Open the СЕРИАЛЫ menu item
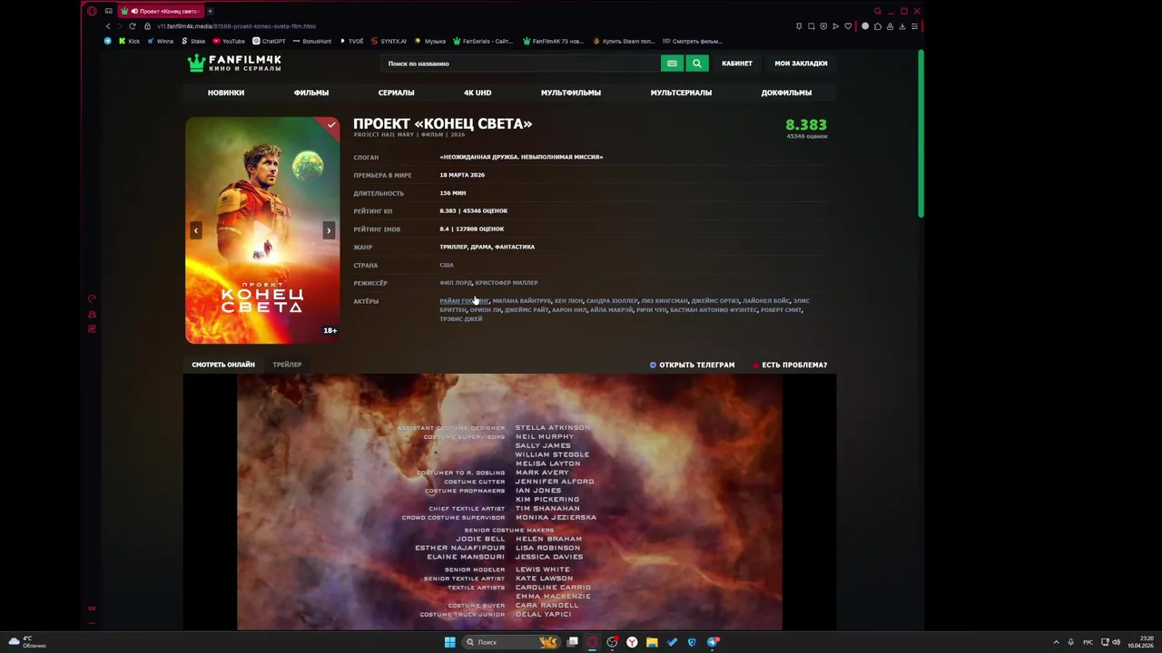The width and height of the screenshot is (1162, 653). (x=396, y=93)
